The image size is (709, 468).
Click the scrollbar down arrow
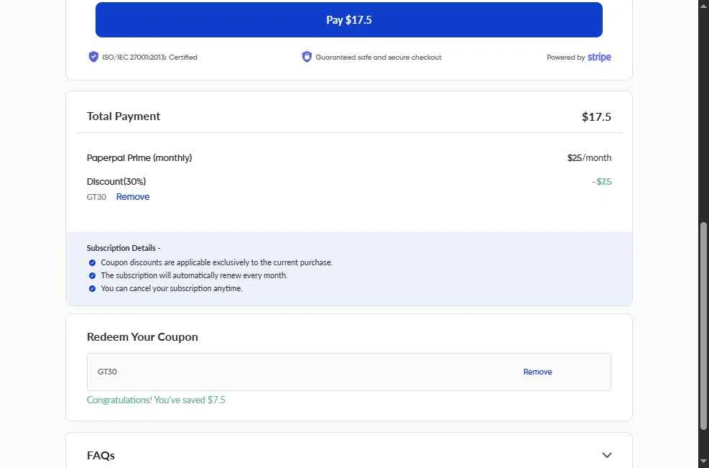(x=703, y=462)
